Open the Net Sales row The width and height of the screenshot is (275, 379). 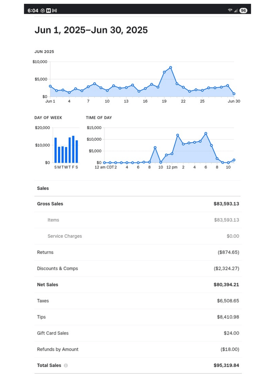coord(137,285)
